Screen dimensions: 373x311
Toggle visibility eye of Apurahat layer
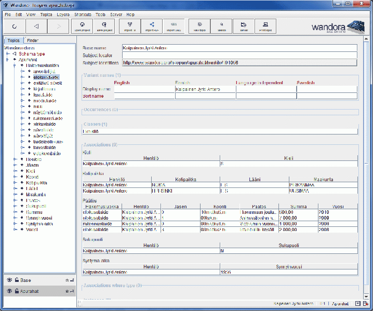pyautogui.click(x=9, y=291)
